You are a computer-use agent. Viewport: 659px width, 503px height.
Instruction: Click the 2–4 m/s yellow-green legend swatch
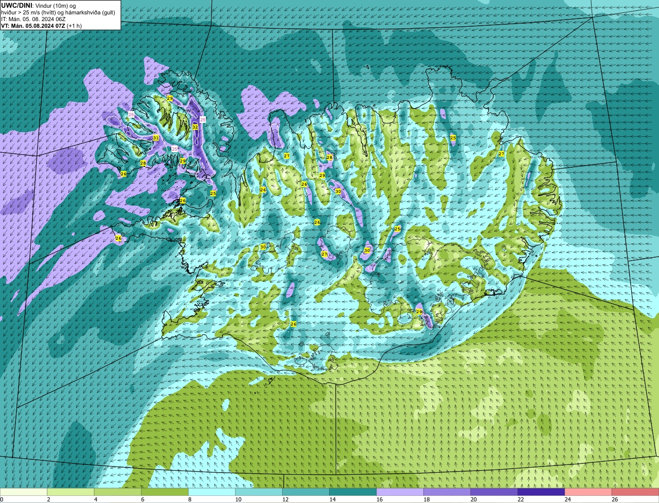point(71,492)
